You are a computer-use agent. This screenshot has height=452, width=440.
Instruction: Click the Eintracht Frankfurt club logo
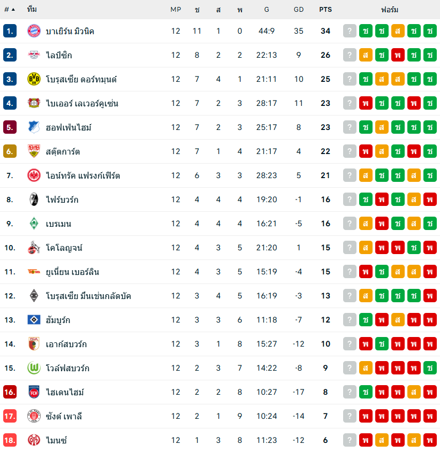34,175
